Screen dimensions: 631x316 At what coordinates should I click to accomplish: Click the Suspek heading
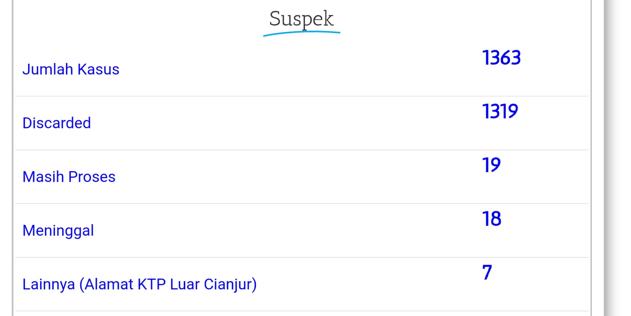point(301,19)
